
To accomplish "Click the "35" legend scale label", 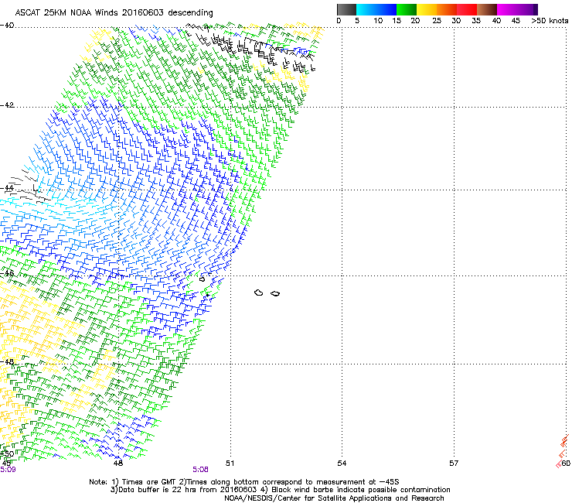I will 476,21.
